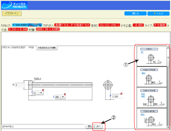
Task: Click the H dimension input field
Action: [x=20, y=85]
